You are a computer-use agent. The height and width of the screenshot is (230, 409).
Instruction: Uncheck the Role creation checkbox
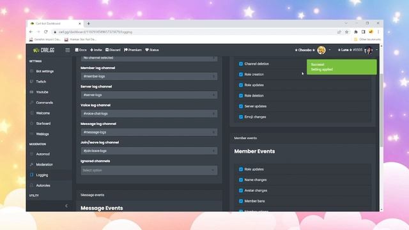(241, 74)
